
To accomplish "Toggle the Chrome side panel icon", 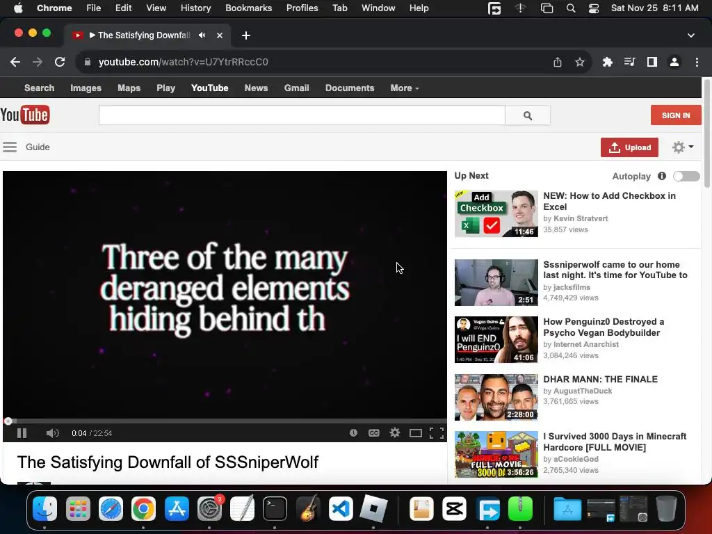I will click(652, 62).
